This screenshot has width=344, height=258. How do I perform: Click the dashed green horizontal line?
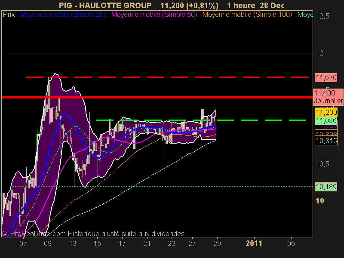coord(201,120)
